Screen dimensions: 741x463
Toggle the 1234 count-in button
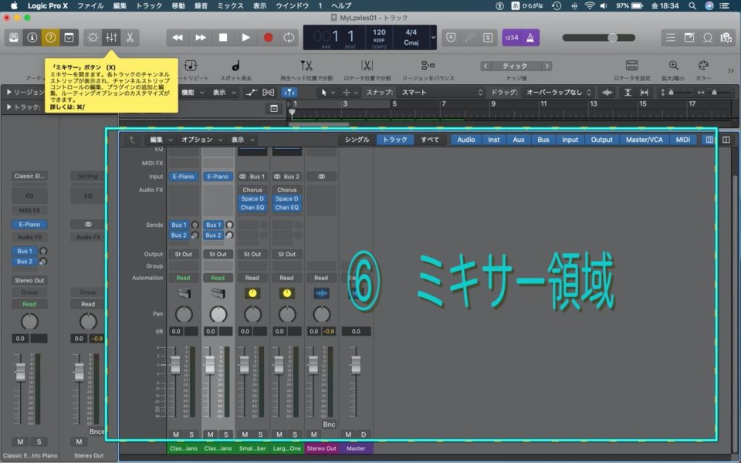pyautogui.click(x=511, y=38)
